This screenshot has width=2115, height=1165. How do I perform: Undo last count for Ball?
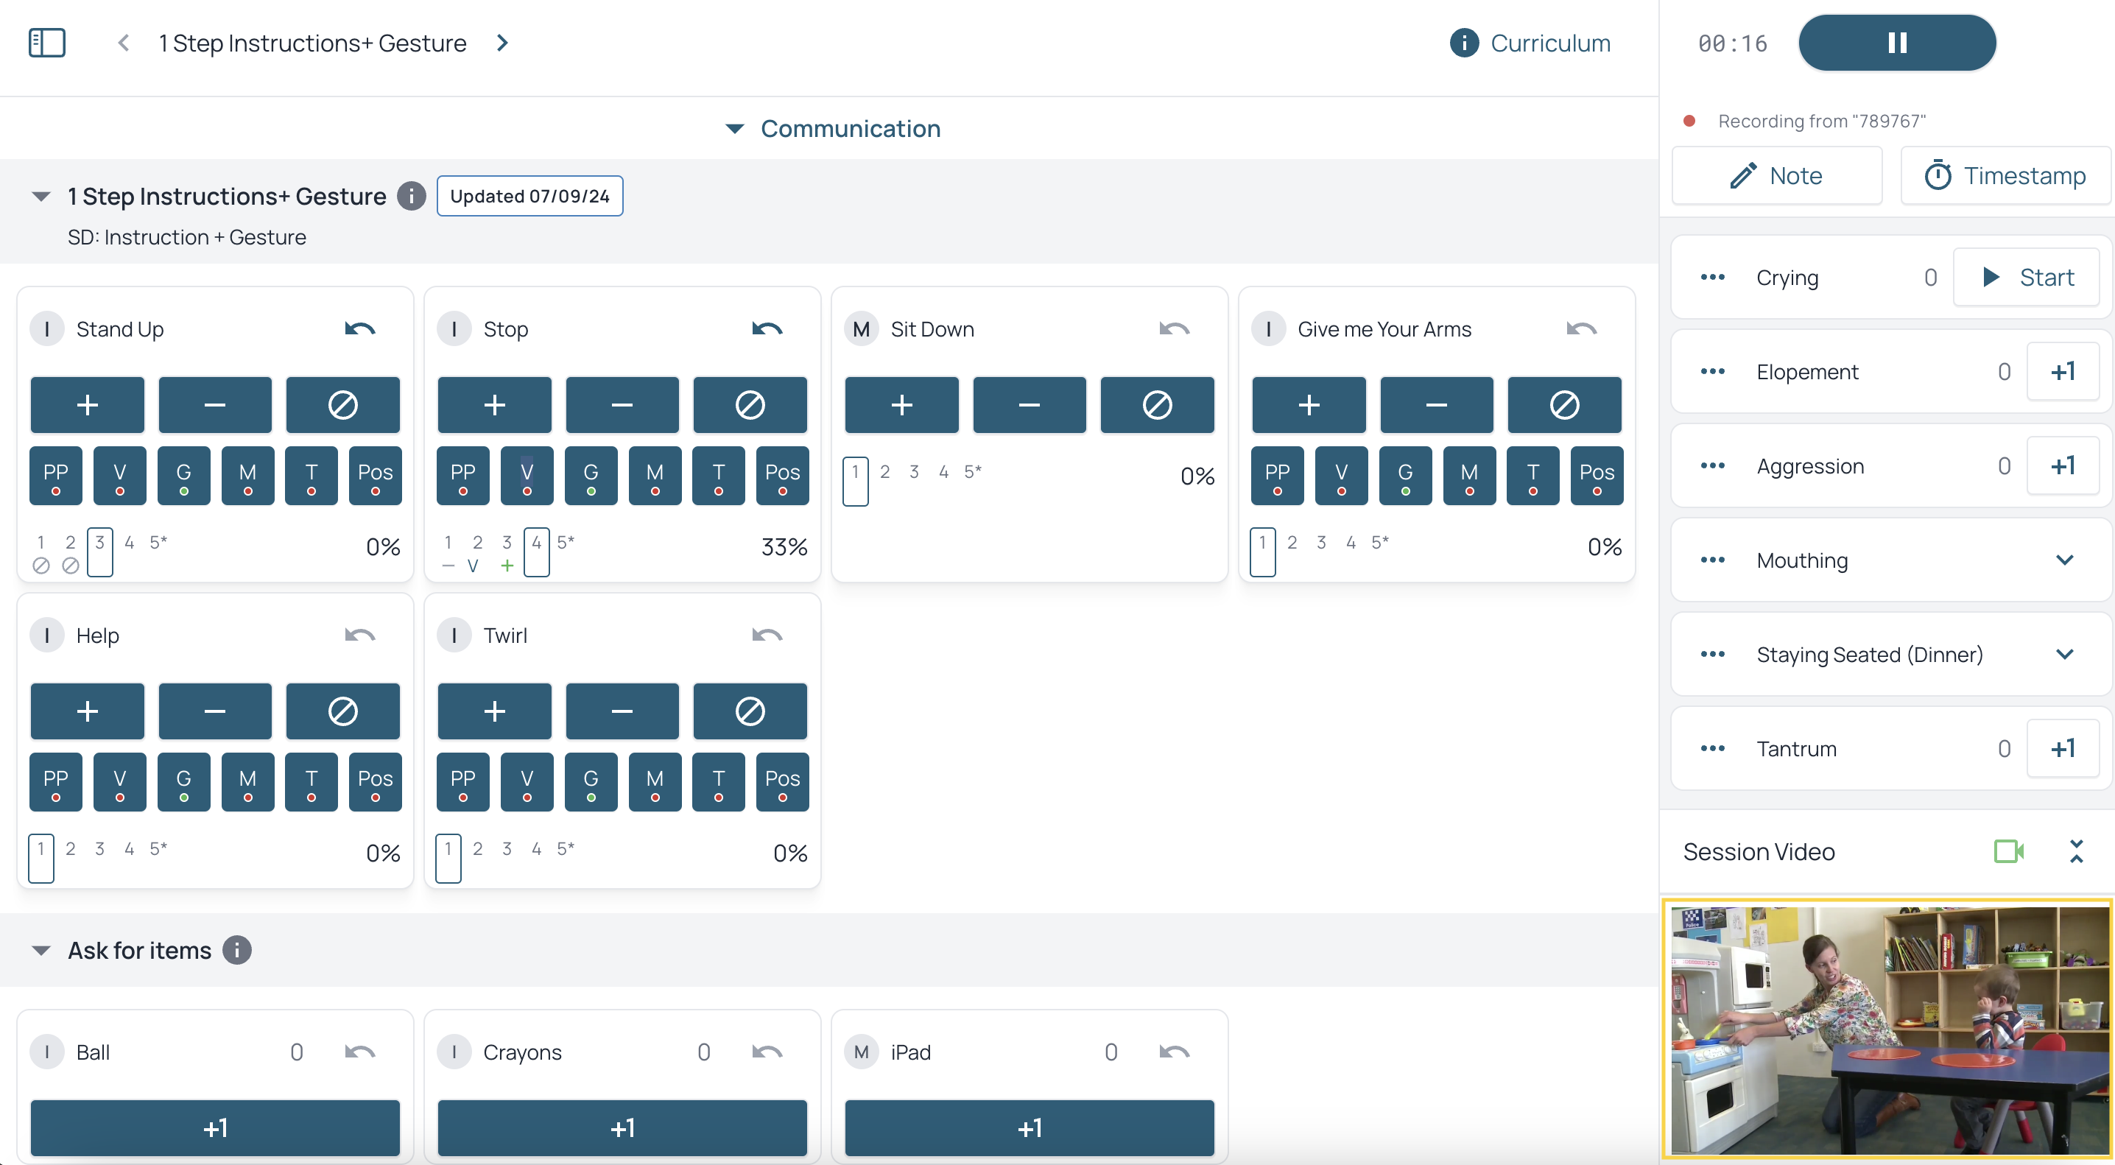360,1052
